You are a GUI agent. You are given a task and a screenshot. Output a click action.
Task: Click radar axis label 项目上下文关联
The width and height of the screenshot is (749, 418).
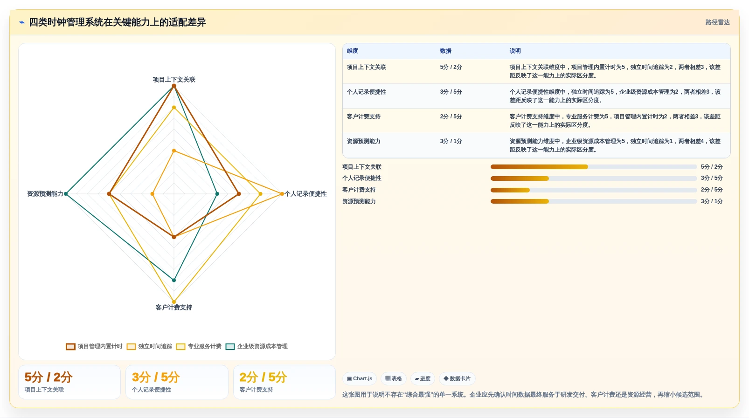[174, 80]
